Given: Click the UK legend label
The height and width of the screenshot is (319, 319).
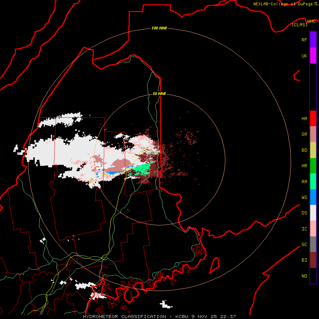Looking at the screenshot, I should 304,56.
